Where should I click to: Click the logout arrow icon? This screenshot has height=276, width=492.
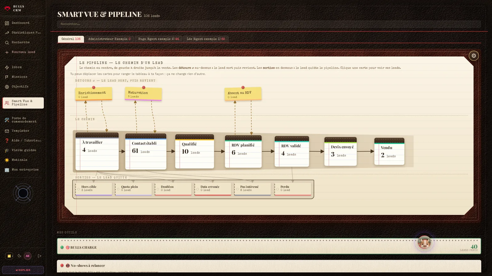39,256
